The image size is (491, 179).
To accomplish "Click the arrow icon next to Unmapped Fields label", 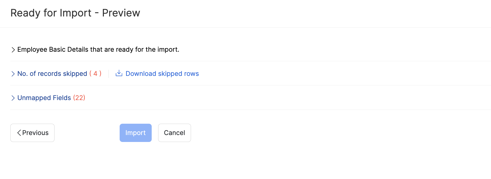I will click(x=13, y=98).
